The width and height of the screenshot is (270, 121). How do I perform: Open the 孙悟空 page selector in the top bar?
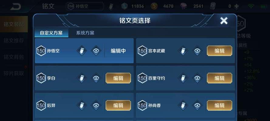[x=85, y=6]
